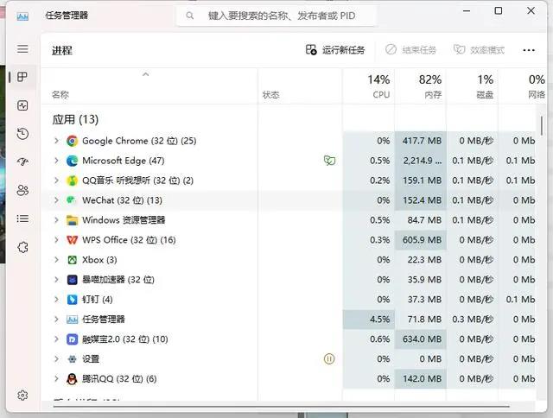Image resolution: width=553 pixels, height=418 pixels.
Task: Click Chrome memory value 417.7 MB
Action: (x=423, y=141)
